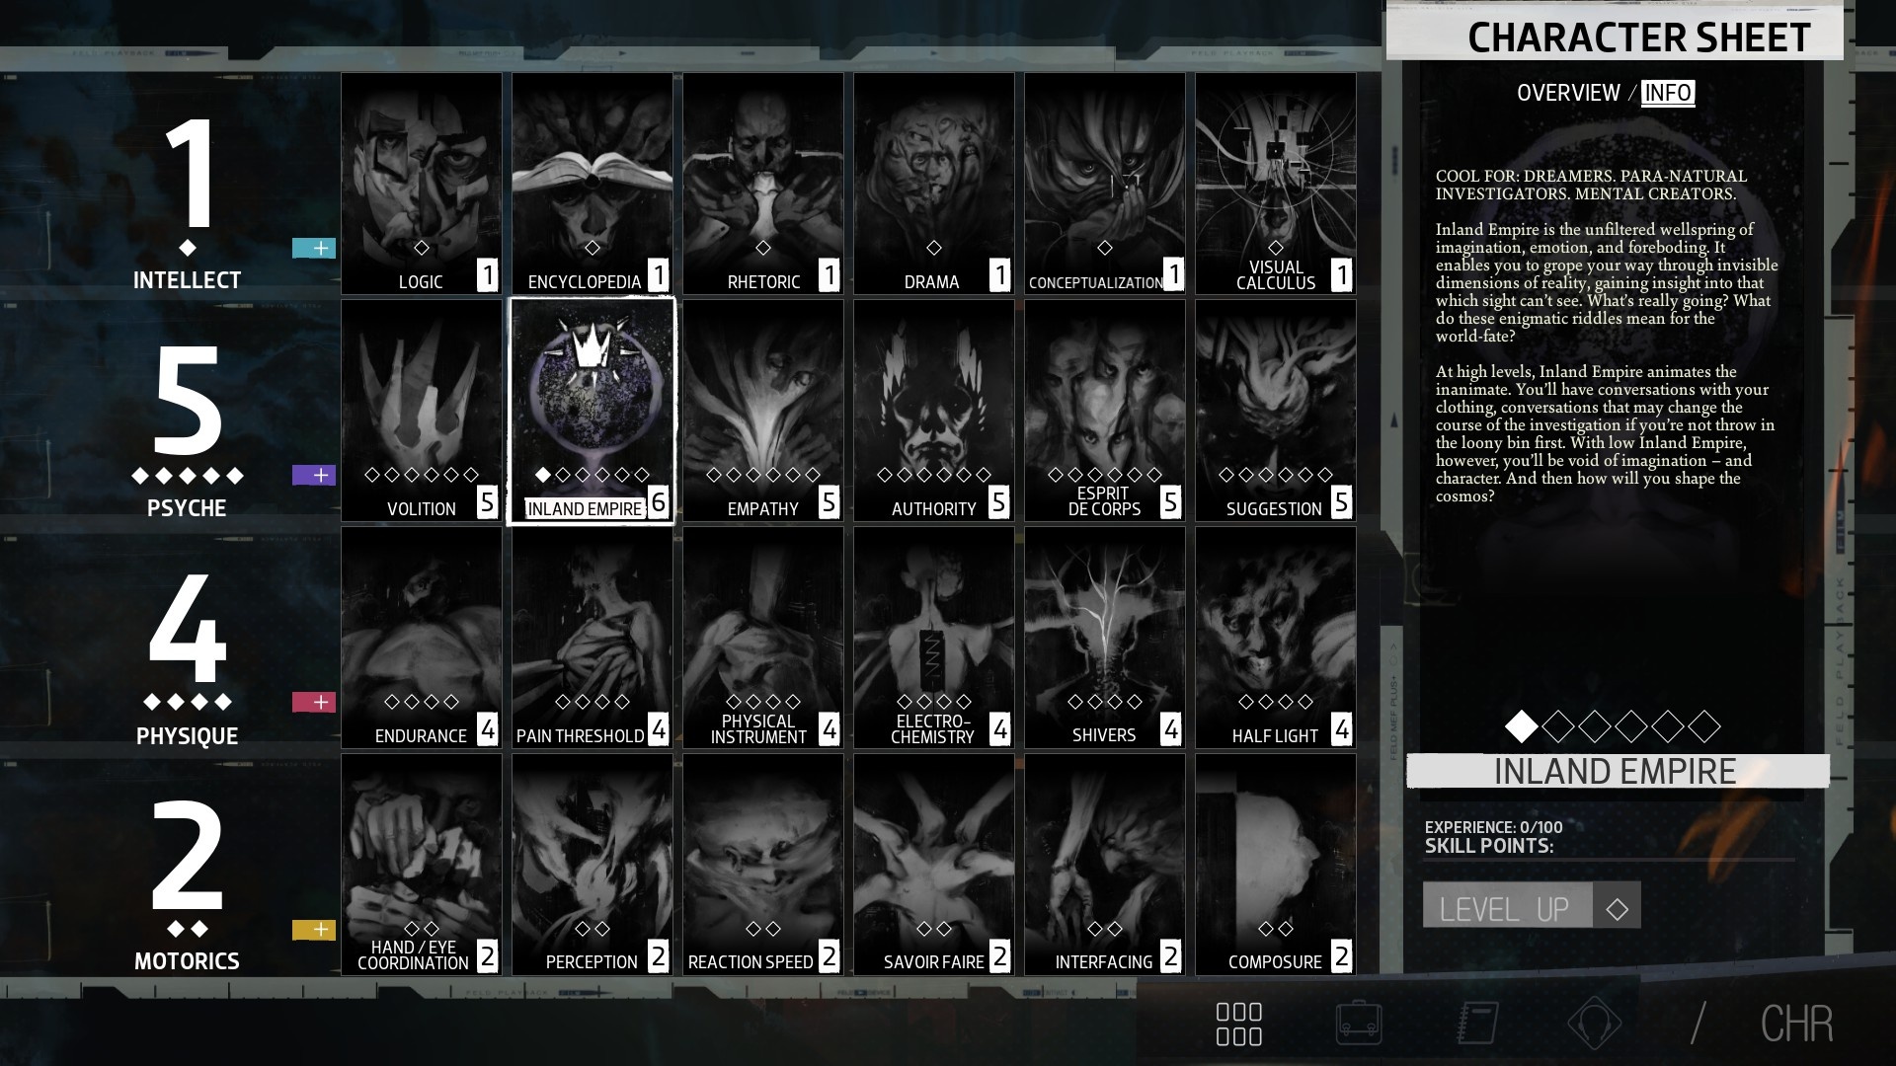Open the journal notebook icon

pyautogui.click(x=1477, y=1024)
